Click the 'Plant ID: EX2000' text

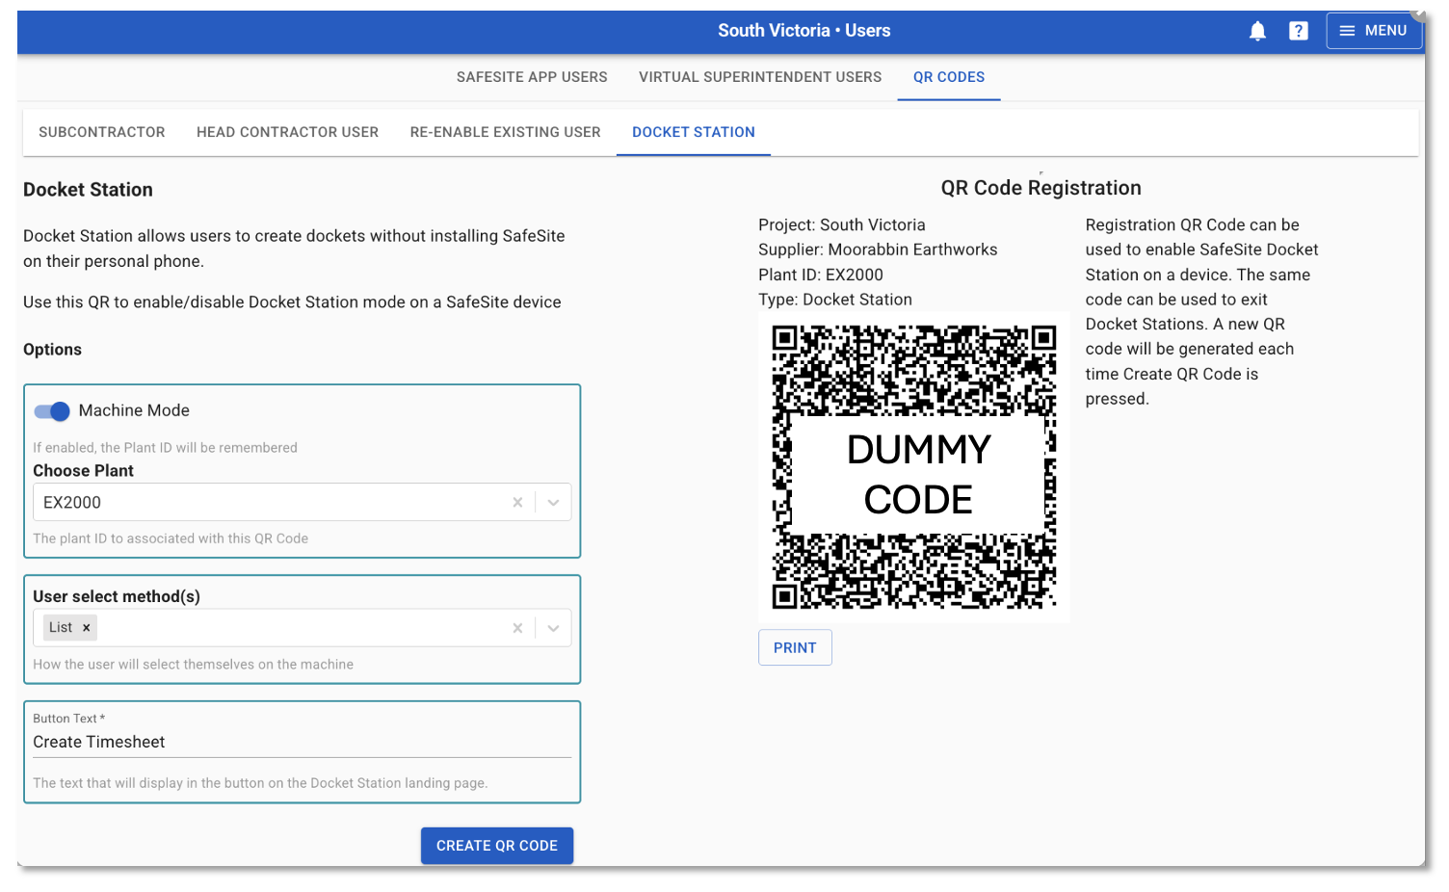[821, 275]
